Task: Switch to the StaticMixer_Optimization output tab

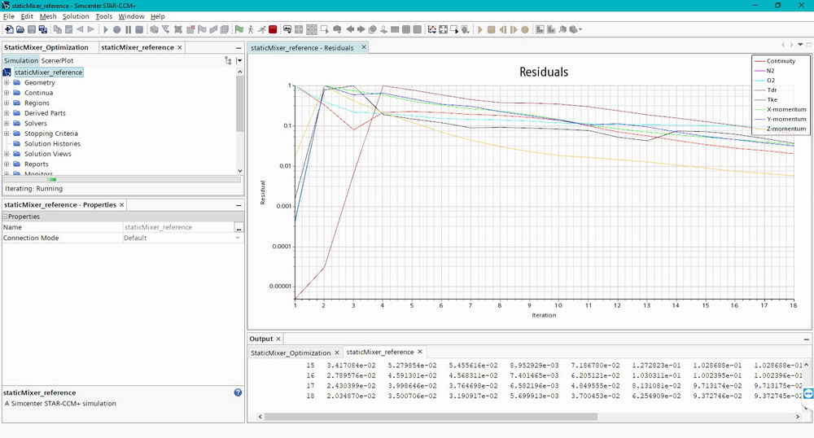Action: (291, 353)
